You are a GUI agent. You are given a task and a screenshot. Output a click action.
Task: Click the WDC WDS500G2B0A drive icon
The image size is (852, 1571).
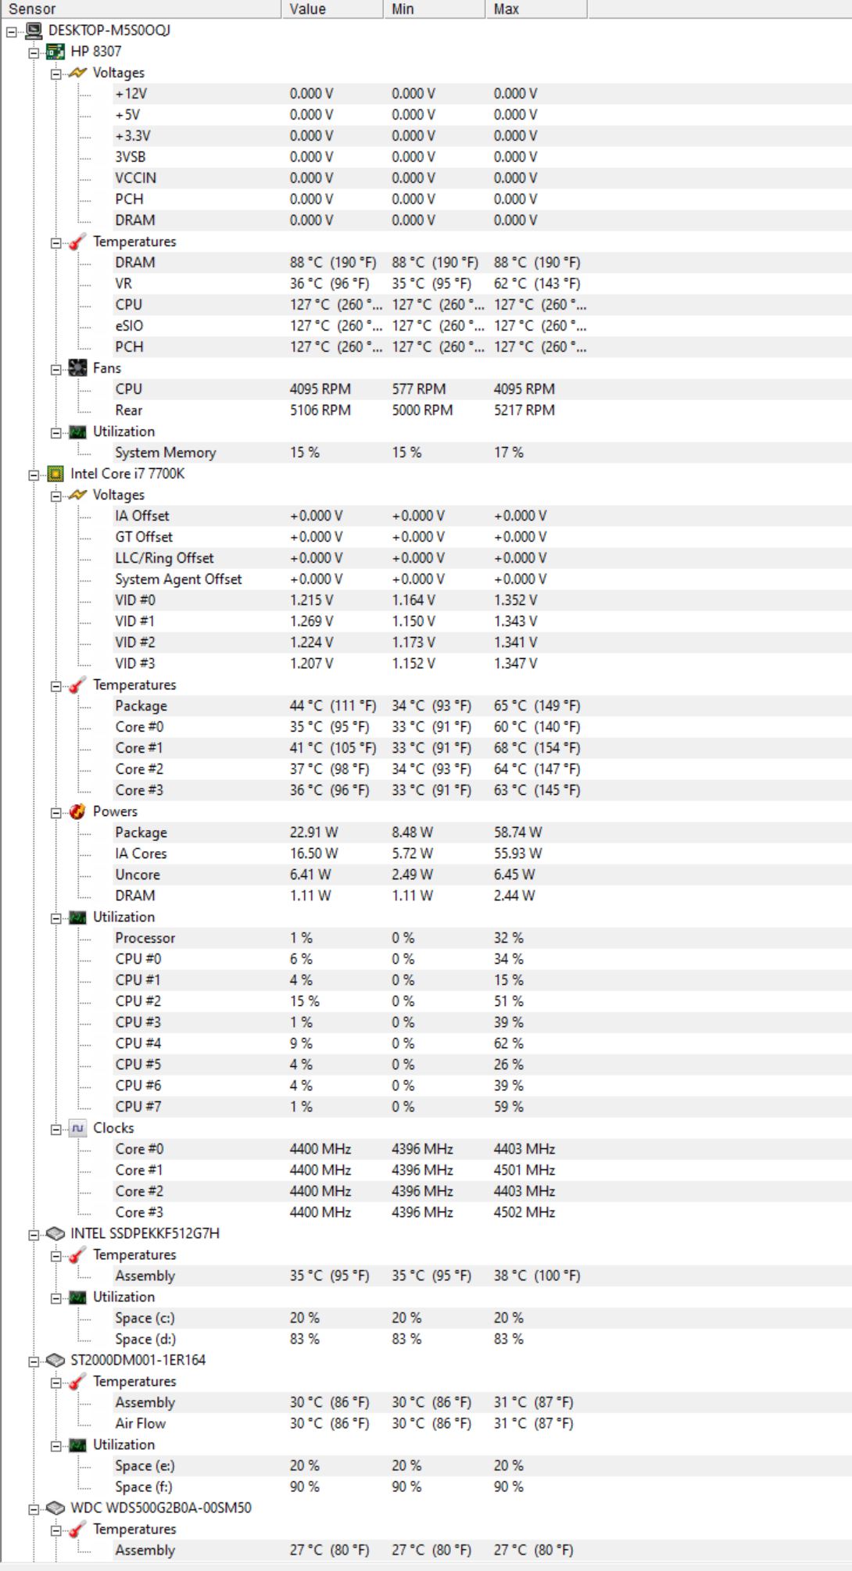coord(55,1508)
